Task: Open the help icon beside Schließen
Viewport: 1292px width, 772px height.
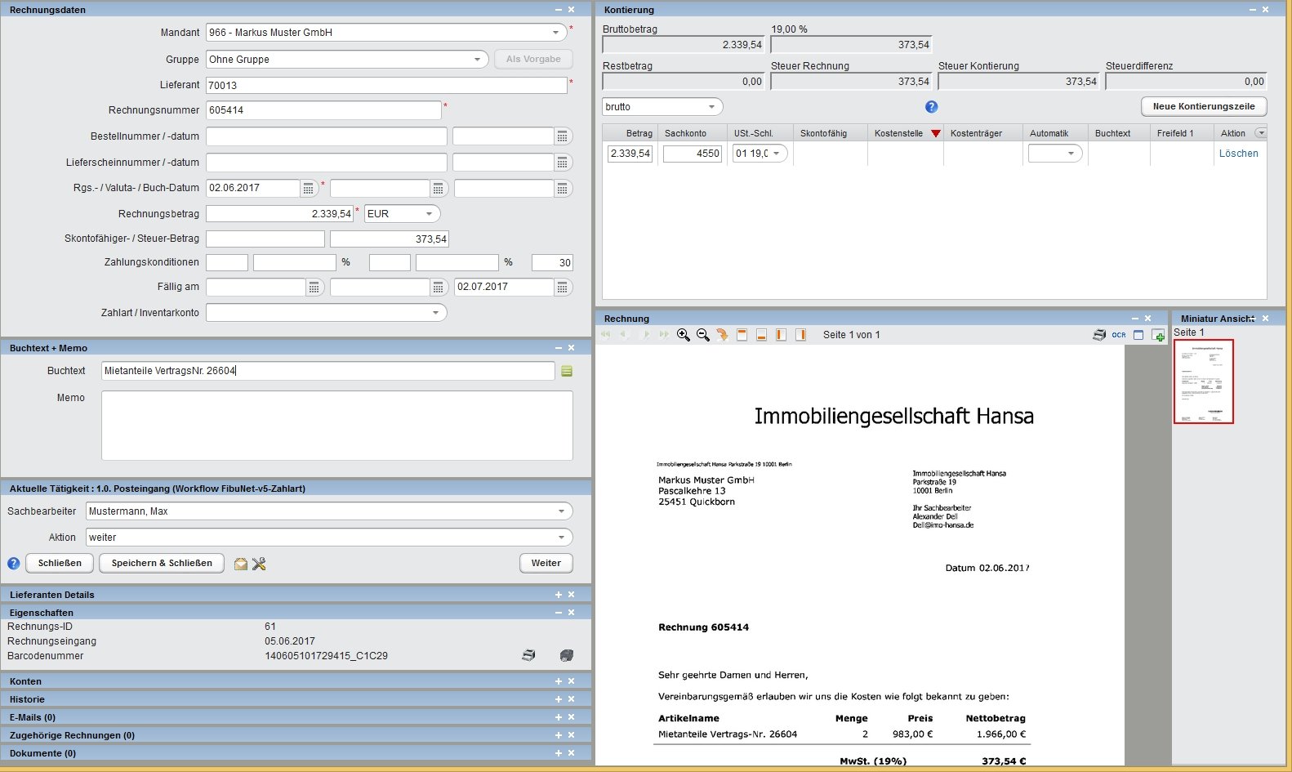Action: pyautogui.click(x=14, y=564)
